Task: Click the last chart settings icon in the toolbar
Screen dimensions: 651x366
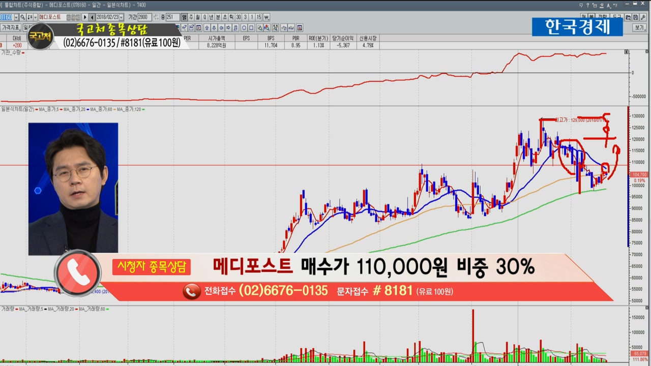Action: (300, 28)
